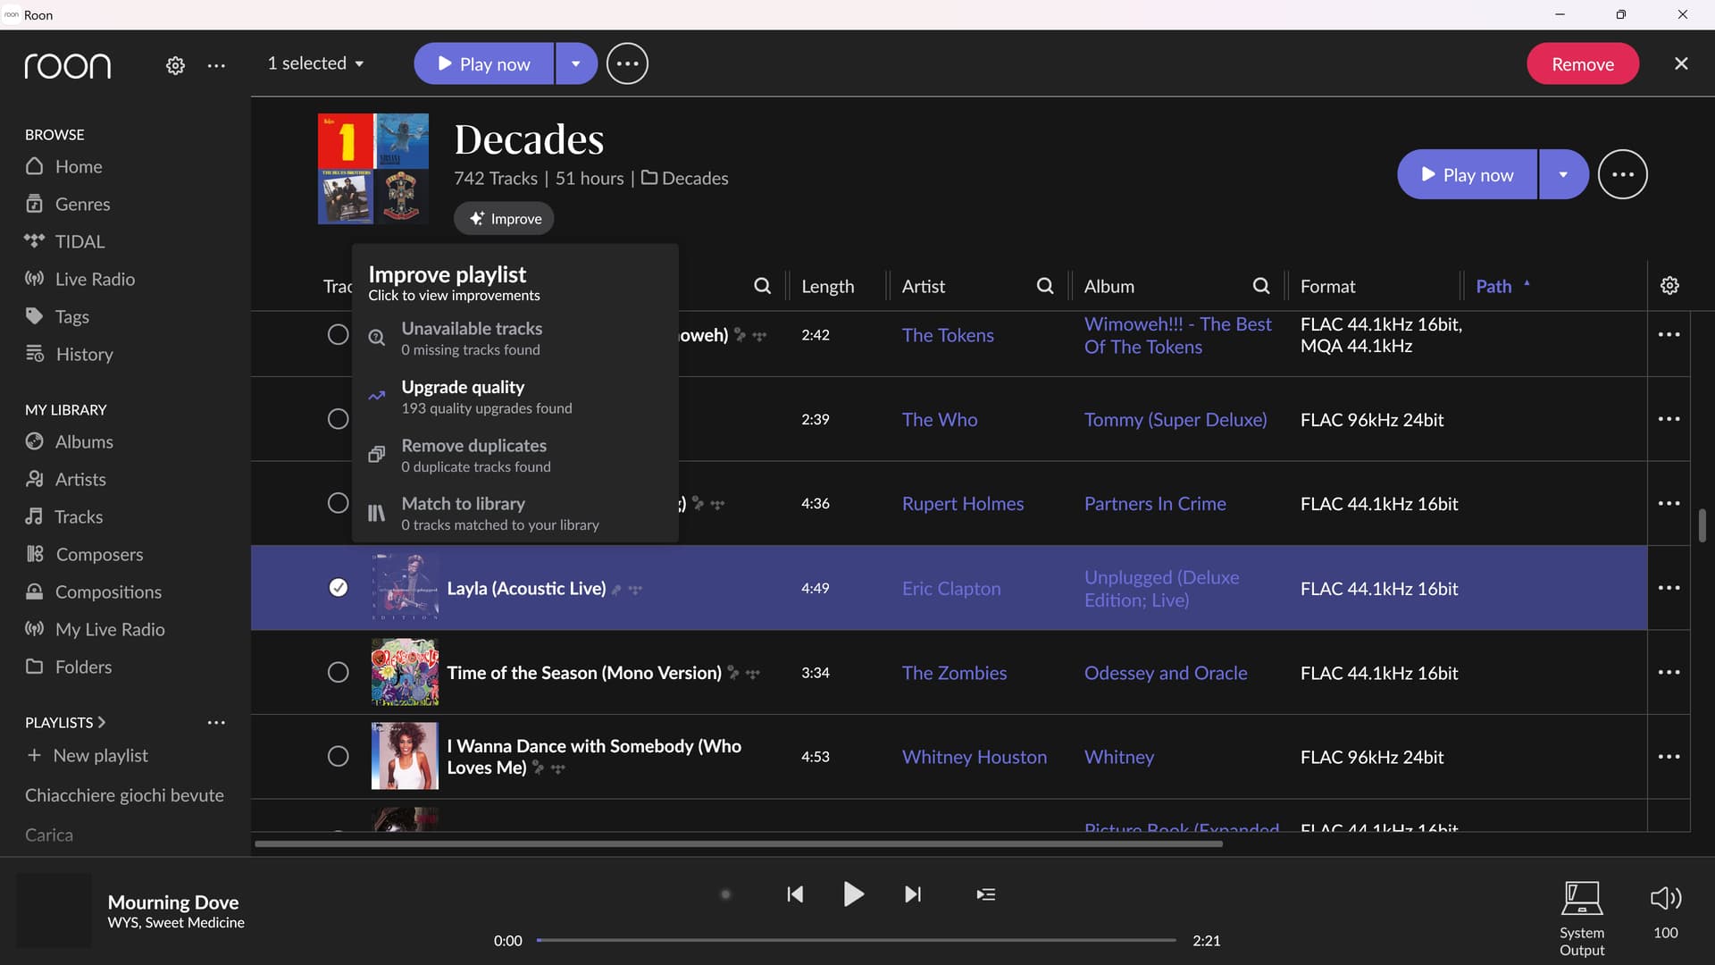Sort by Path column header
1715x965 pixels.
coord(1493,286)
